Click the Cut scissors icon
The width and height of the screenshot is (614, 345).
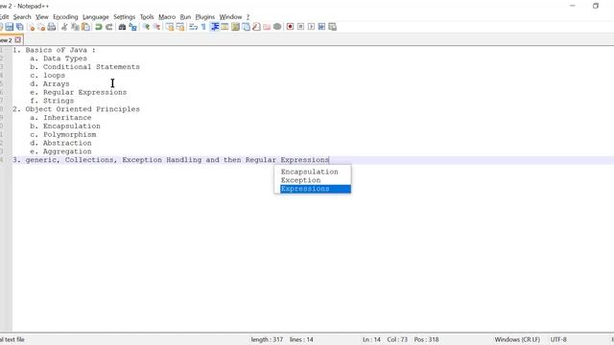(x=64, y=27)
